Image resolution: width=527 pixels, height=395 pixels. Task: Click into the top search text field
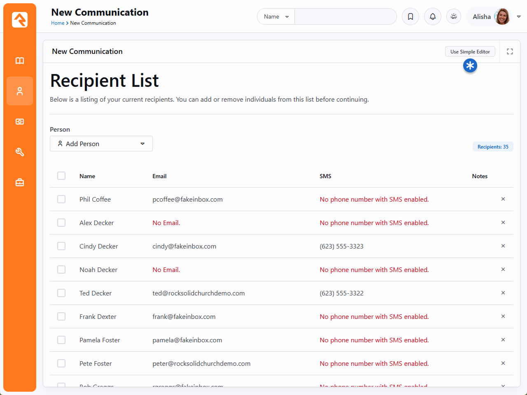(345, 16)
